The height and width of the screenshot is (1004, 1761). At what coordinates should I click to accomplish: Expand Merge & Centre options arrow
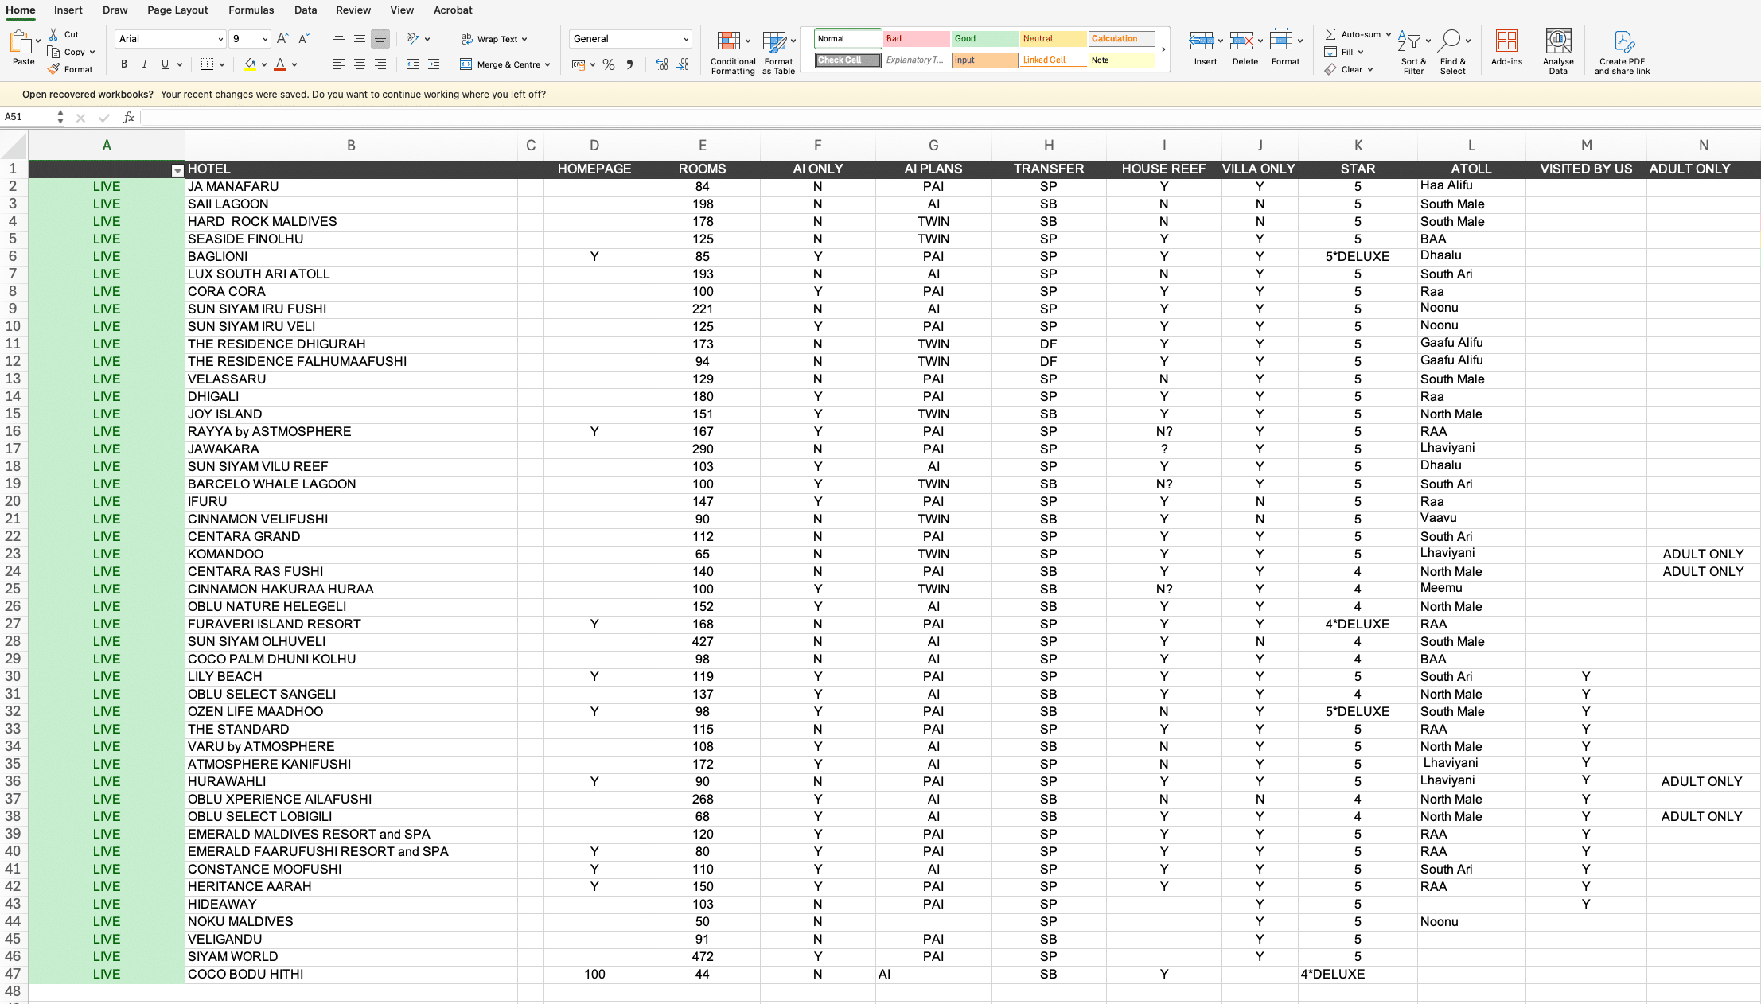coord(547,64)
